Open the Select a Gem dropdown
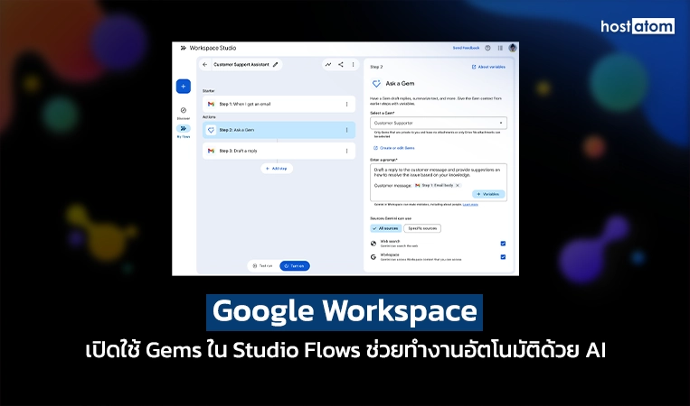Screen dimensions: 690x406 point(439,123)
